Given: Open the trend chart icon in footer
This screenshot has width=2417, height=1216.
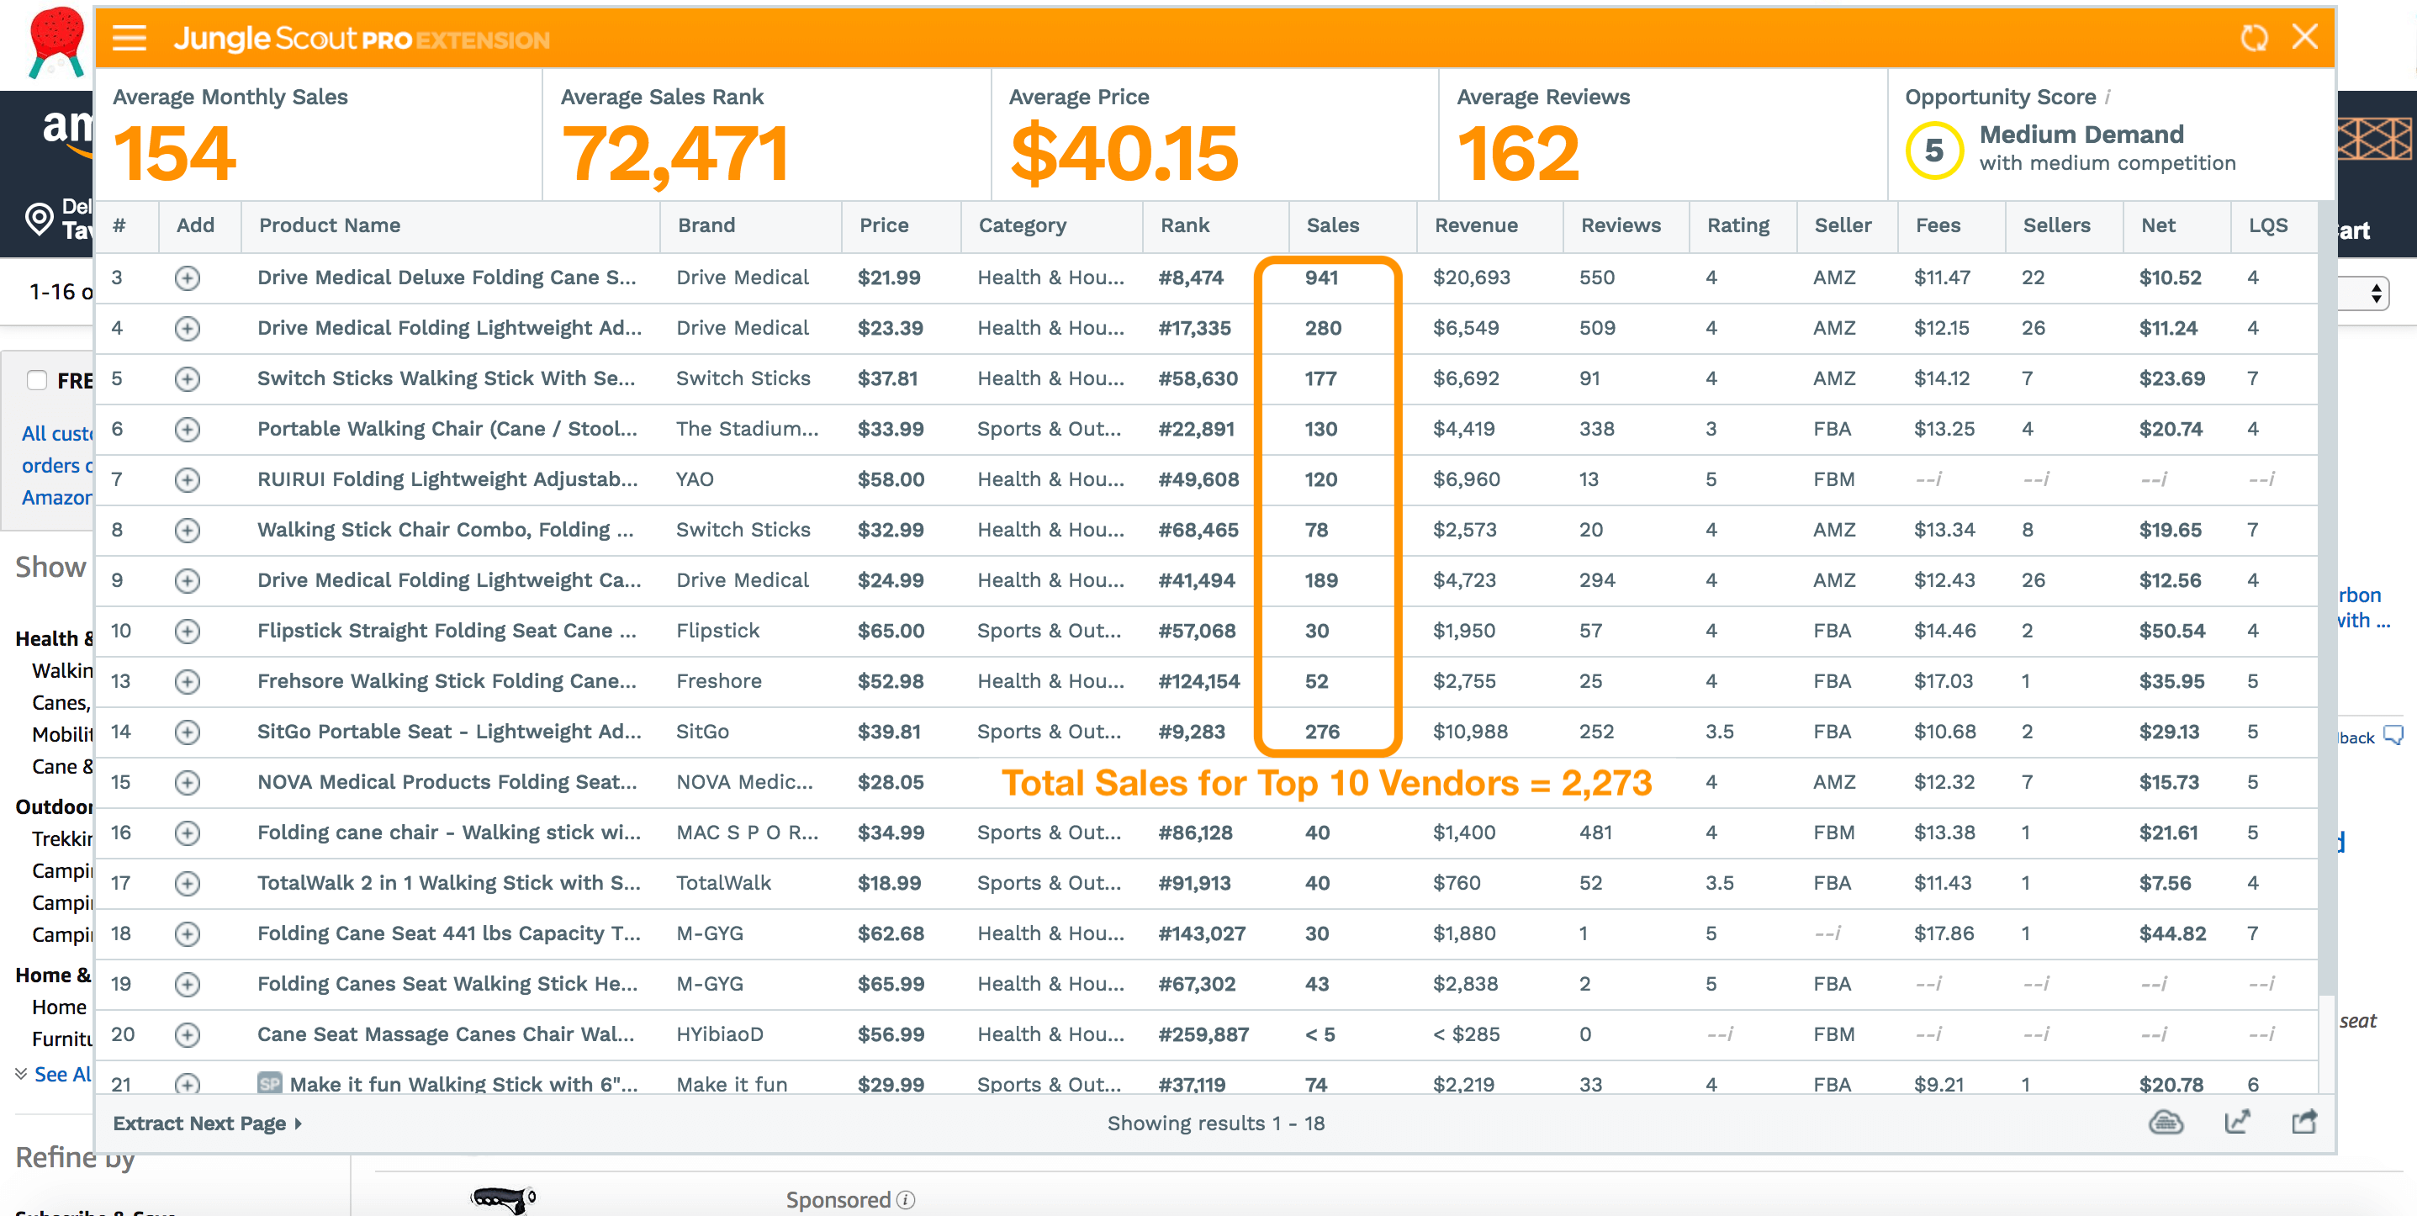Looking at the screenshot, I should pos(2237,1122).
